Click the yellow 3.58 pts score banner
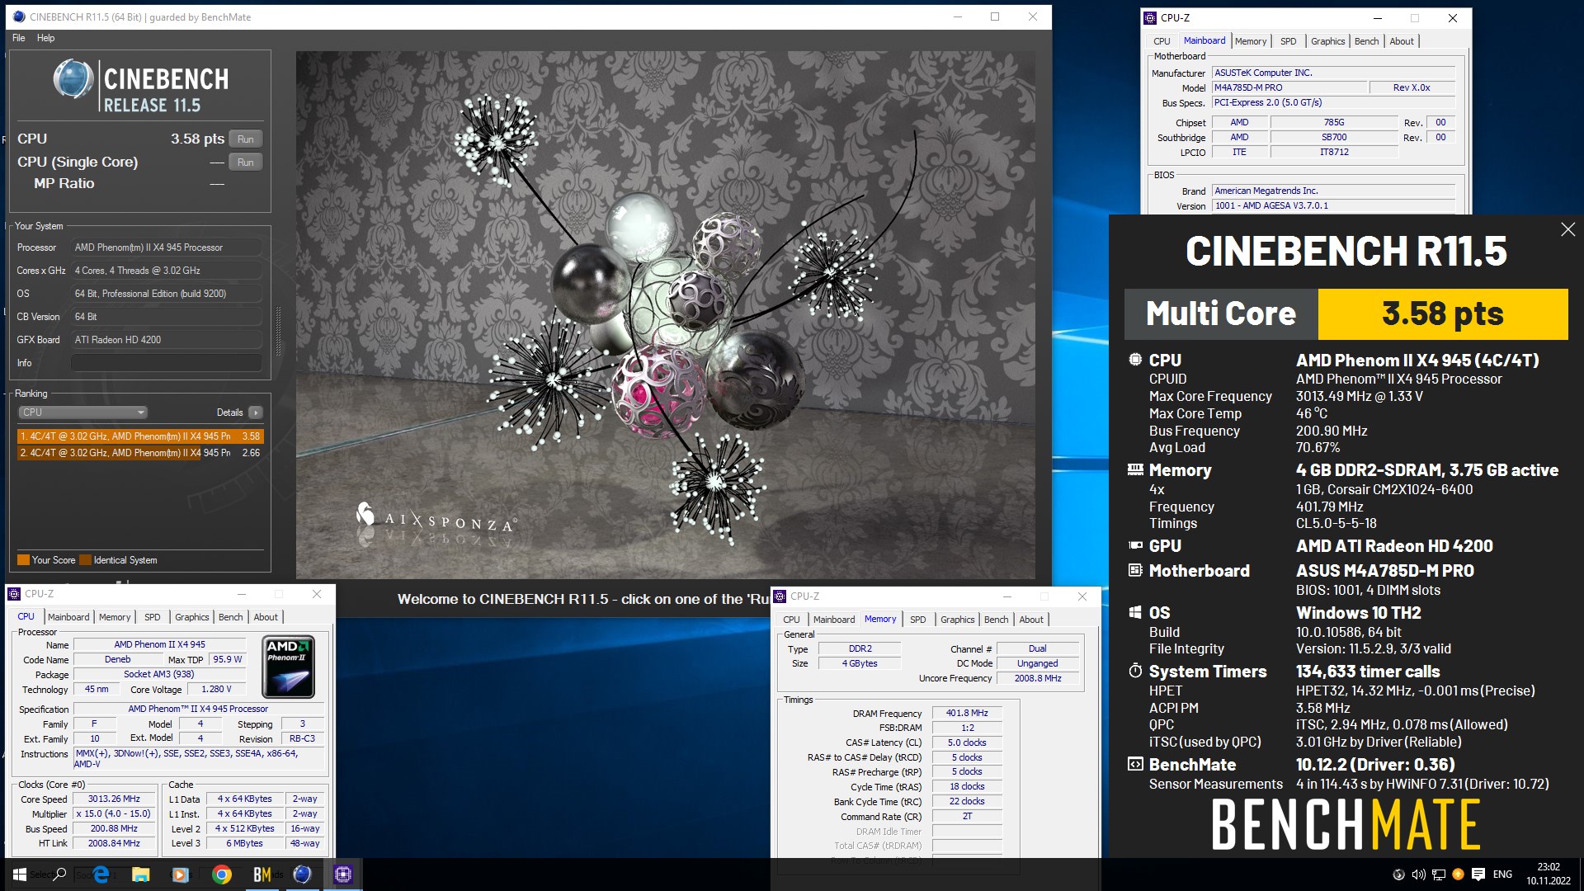1584x891 pixels. pos(1442,314)
